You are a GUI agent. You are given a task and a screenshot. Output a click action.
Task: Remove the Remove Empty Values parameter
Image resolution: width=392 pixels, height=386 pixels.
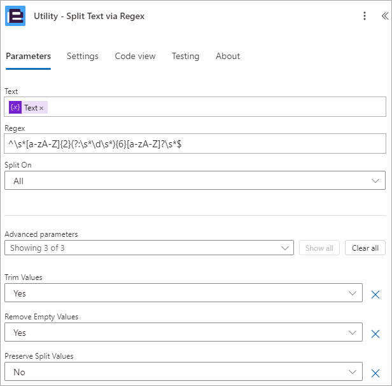(375, 334)
